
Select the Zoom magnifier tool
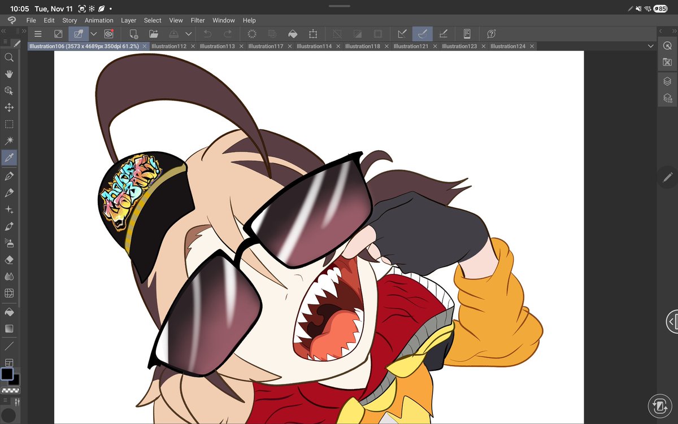tap(9, 57)
